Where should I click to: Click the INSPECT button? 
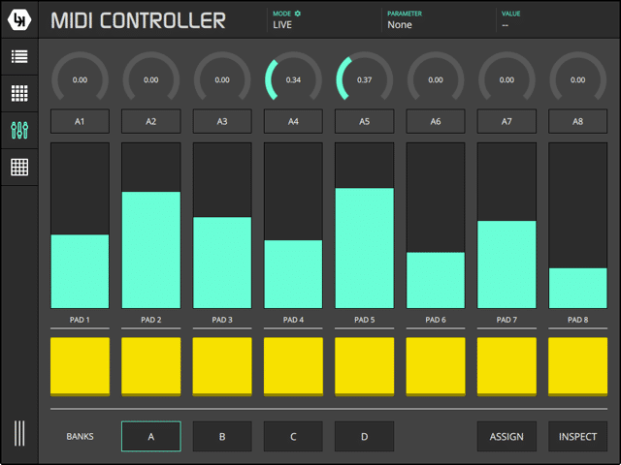coord(578,437)
